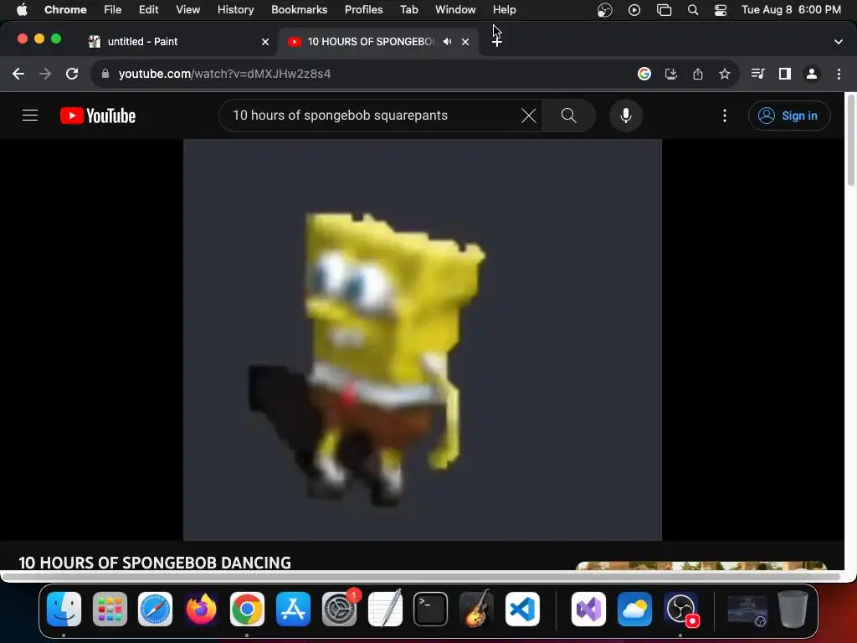Open the Chrome profile avatar menu
The image size is (857, 643).
click(812, 74)
